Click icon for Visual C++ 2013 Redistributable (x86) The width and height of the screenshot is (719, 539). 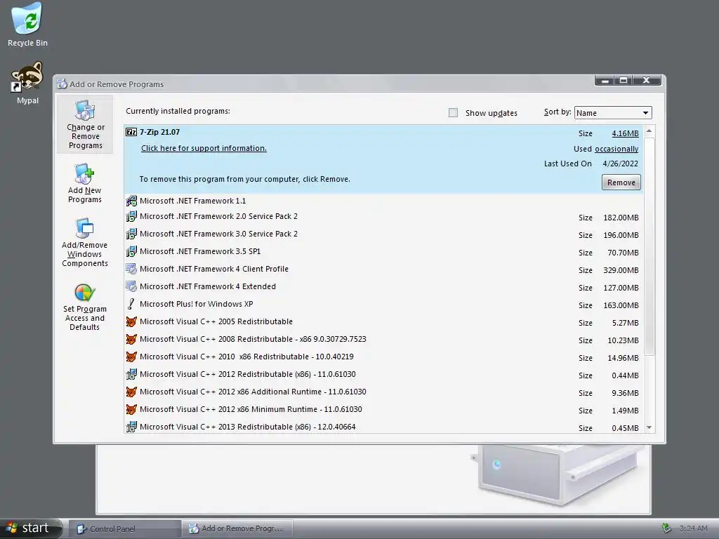pyautogui.click(x=131, y=427)
